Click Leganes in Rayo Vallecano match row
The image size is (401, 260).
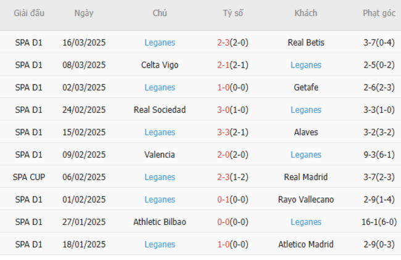pos(160,199)
